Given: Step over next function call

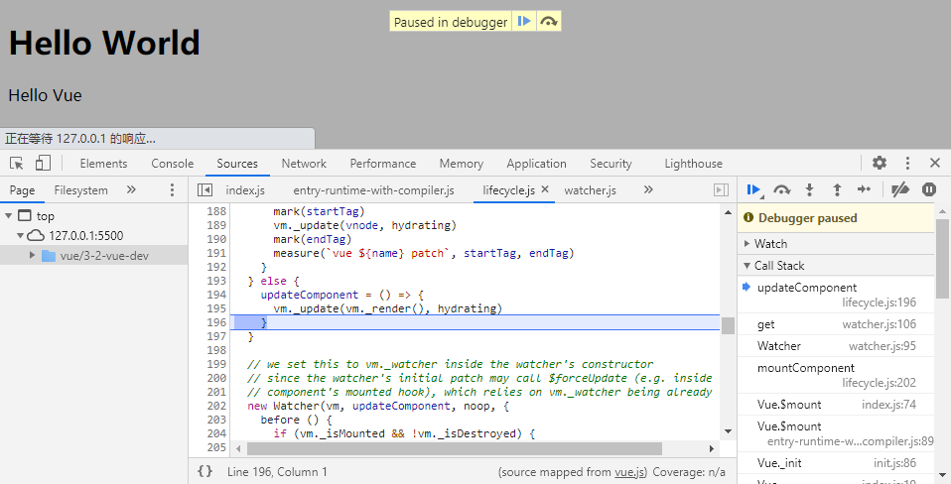Looking at the screenshot, I should click(782, 190).
